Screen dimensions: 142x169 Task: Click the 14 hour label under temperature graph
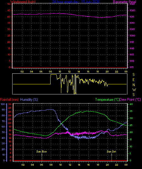click(79, 165)
